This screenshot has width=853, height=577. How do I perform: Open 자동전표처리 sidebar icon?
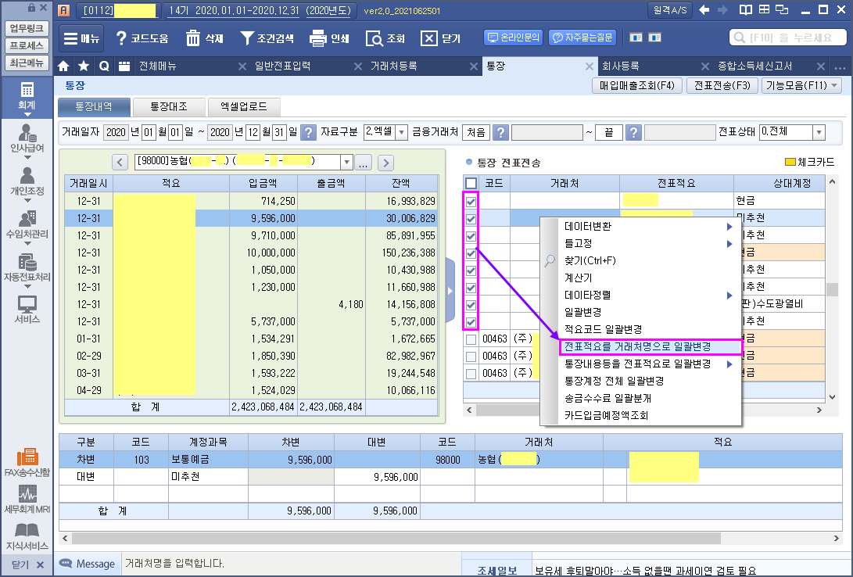pos(27,268)
